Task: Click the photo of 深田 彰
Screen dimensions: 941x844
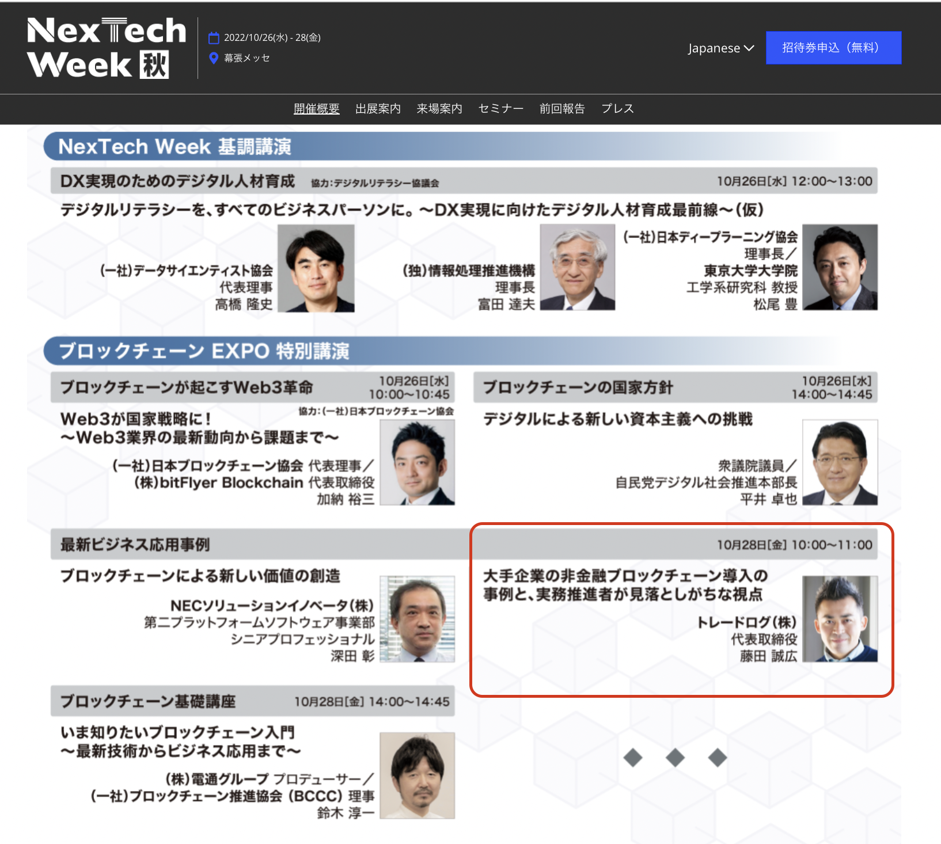Action: tap(418, 619)
